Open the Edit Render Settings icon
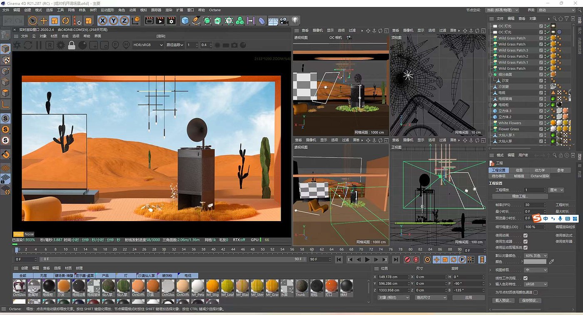 171,20
